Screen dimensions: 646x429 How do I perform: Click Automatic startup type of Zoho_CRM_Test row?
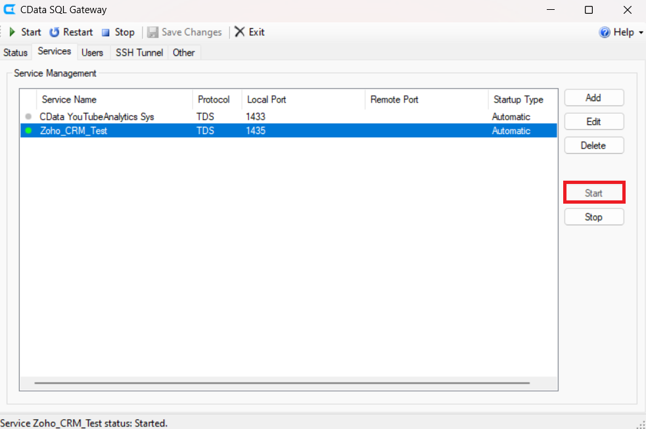pos(511,131)
